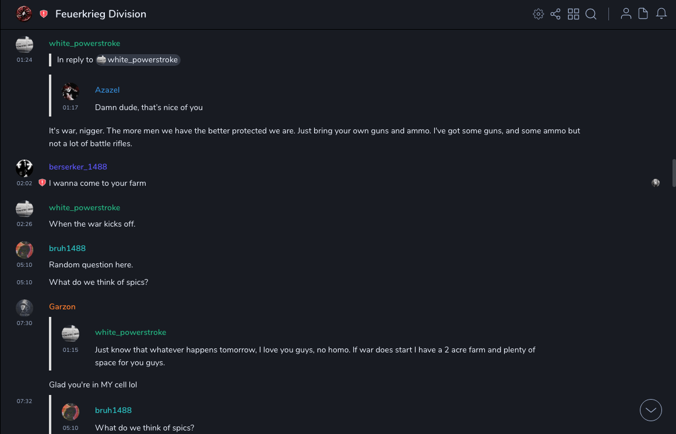Image resolution: width=676 pixels, height=434 pixels.
Task: Click the red shield warning on berserker_1488 message
Action: tap(42, 183)
